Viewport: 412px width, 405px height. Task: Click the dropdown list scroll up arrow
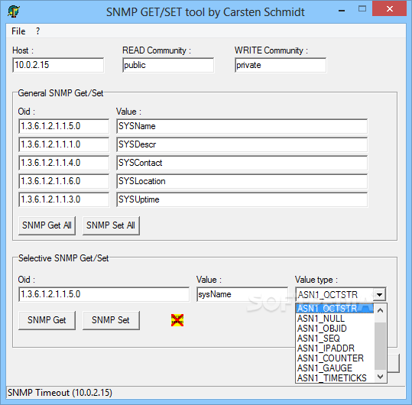tap(380, 310)
